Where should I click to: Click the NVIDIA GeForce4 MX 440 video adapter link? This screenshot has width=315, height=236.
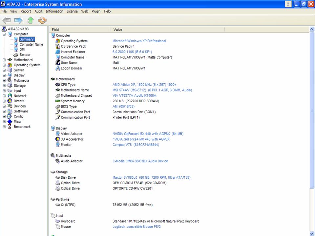(148, 134)
